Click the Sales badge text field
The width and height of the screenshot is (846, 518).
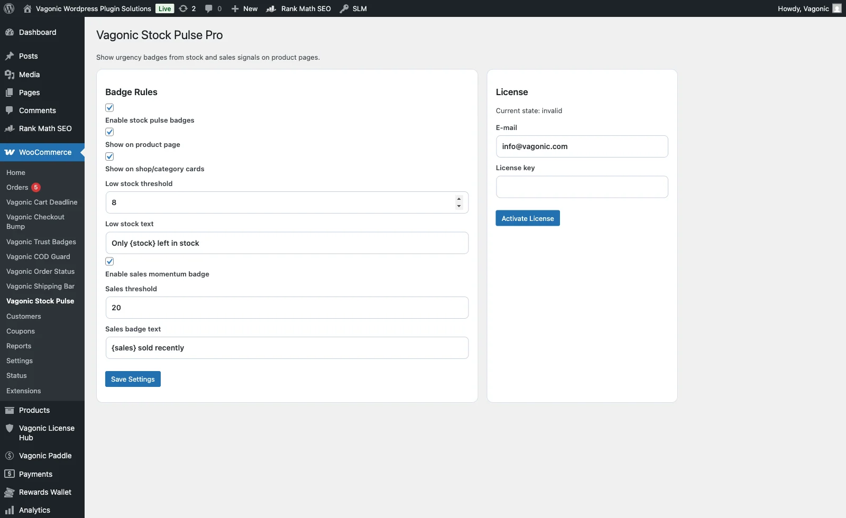coord(287,348)
